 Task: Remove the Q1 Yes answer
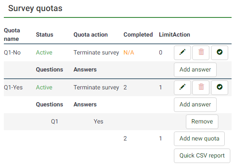202,122
